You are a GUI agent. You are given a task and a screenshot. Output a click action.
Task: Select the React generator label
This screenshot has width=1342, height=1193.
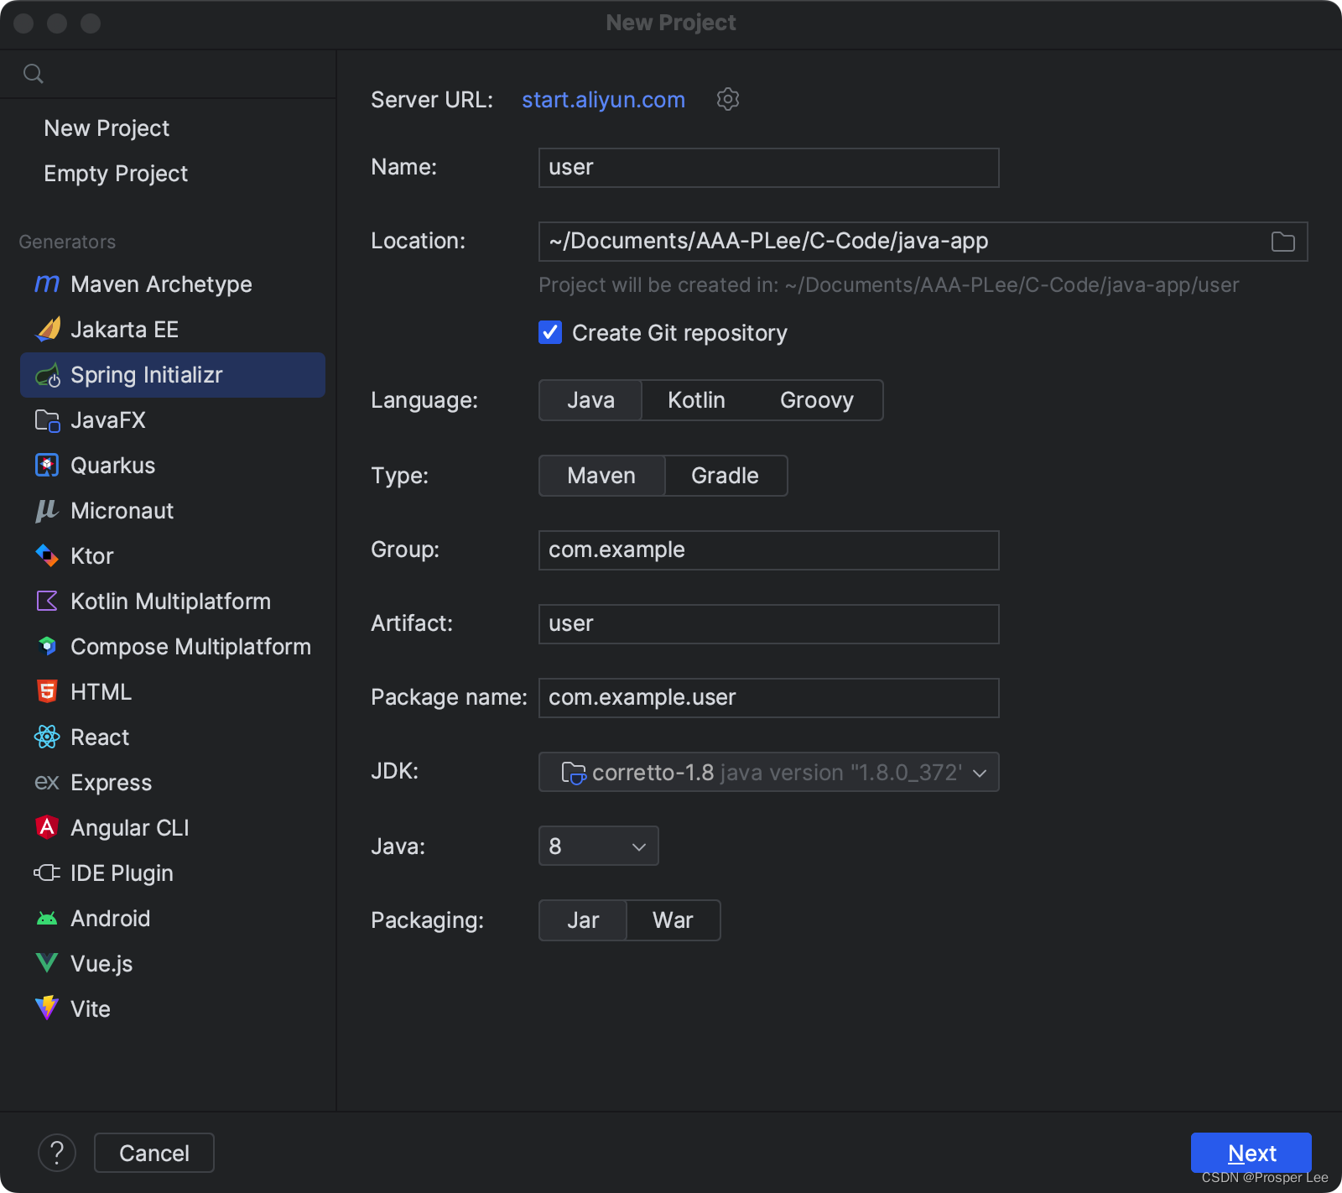click(x=100, y=737)
